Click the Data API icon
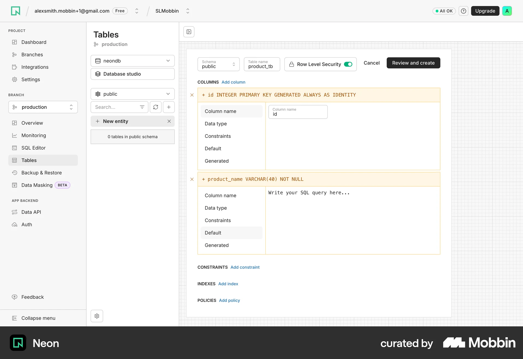The height and width of the screenshot is (359, 523). point(14,212)
